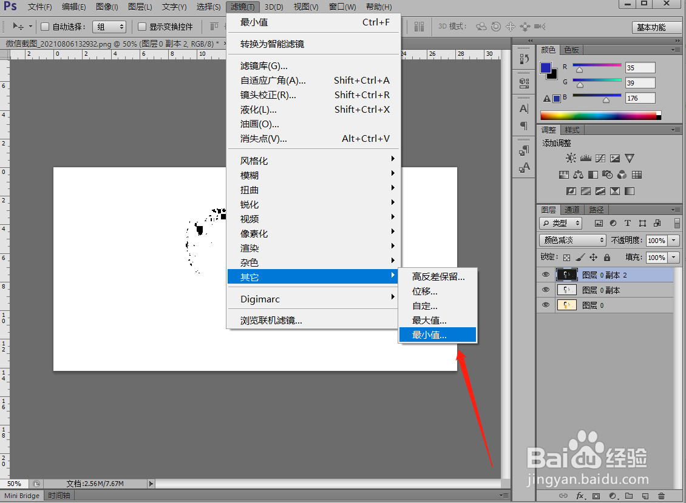Click the create new layer icon
Image resolution: width=686 pixels, height=503 pixels.
[x=645, y=496]
